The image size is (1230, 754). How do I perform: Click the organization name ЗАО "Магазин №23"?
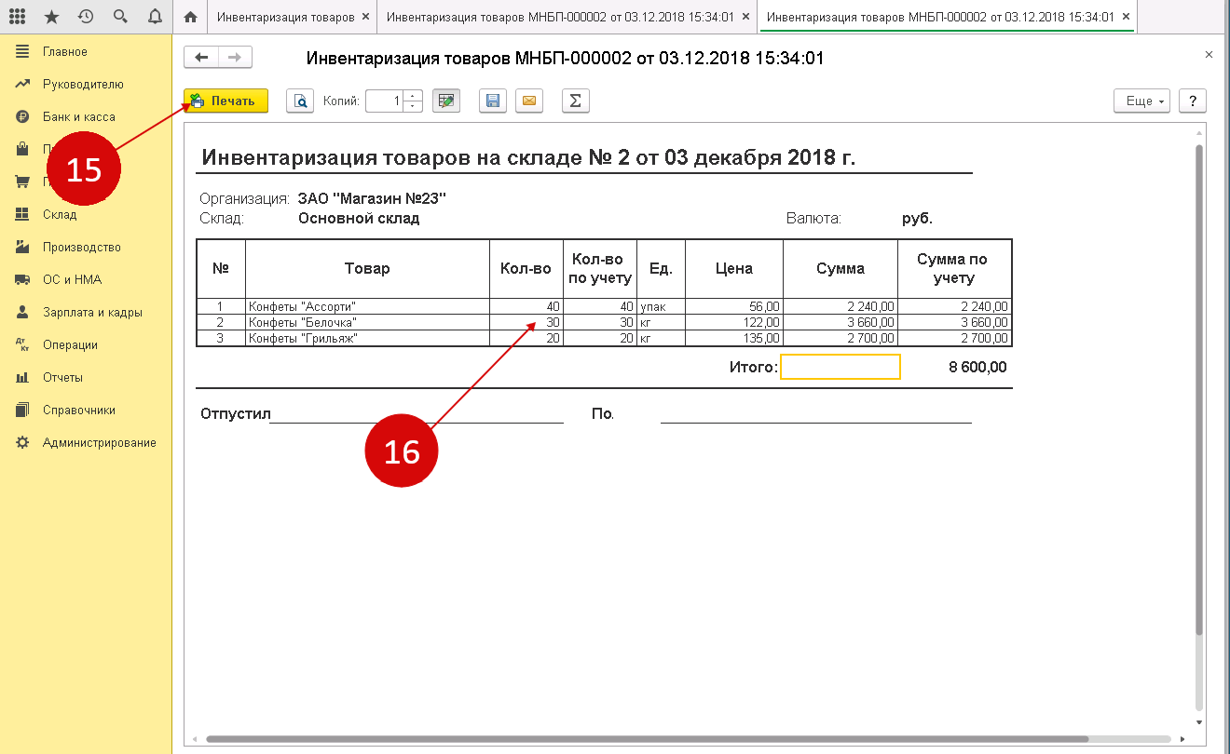tap(373, 198)
